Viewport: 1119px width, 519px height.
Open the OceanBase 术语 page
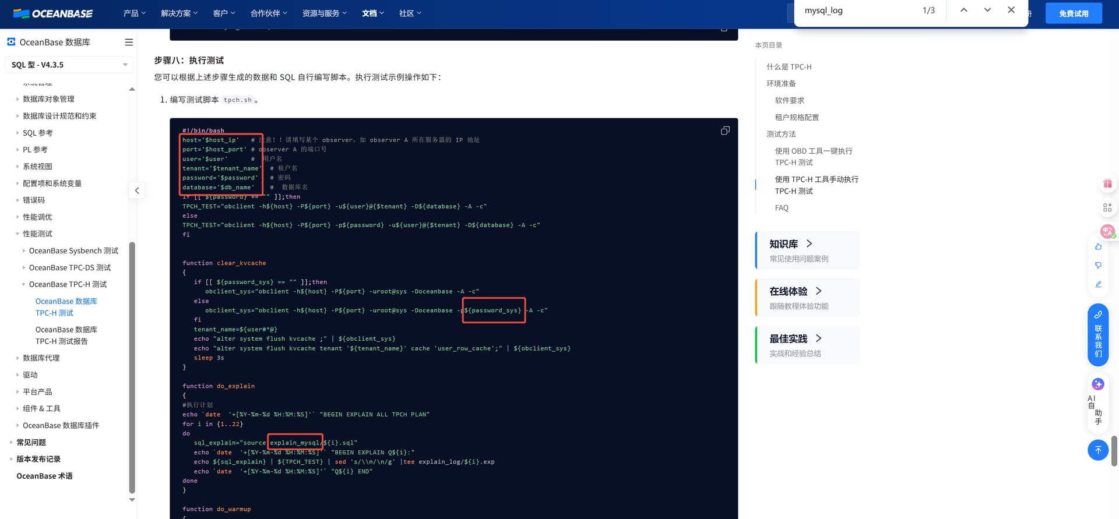[x=44, y=476]
